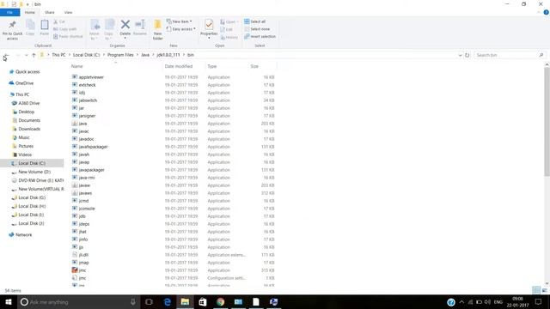550x309 pixels.
Task: Click Invert selection in ribbon
Action: pyautogui.click(x=260, y=36)
